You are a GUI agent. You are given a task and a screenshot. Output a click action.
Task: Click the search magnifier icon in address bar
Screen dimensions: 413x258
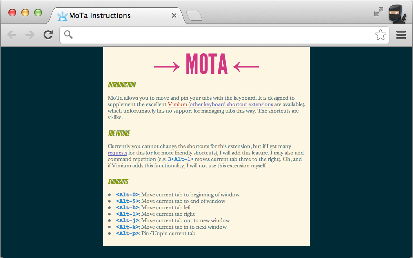pos(68,35)
